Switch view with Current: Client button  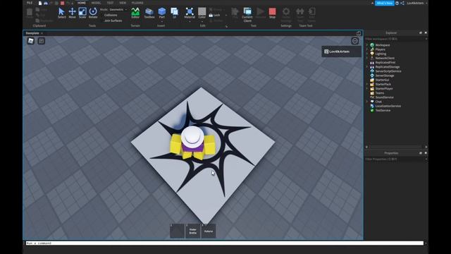pos(247,14)
